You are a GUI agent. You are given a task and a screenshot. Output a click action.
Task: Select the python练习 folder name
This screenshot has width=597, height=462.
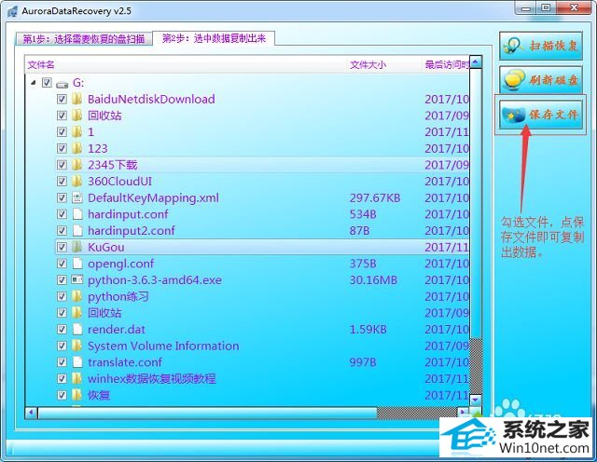(x=118, y=296)
